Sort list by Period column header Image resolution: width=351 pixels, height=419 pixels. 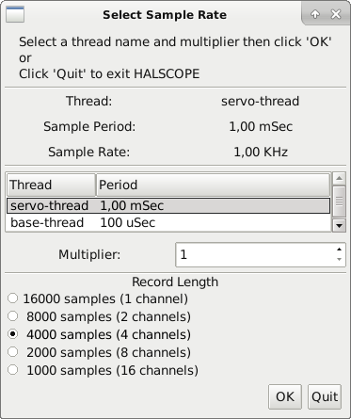(213, 185)
